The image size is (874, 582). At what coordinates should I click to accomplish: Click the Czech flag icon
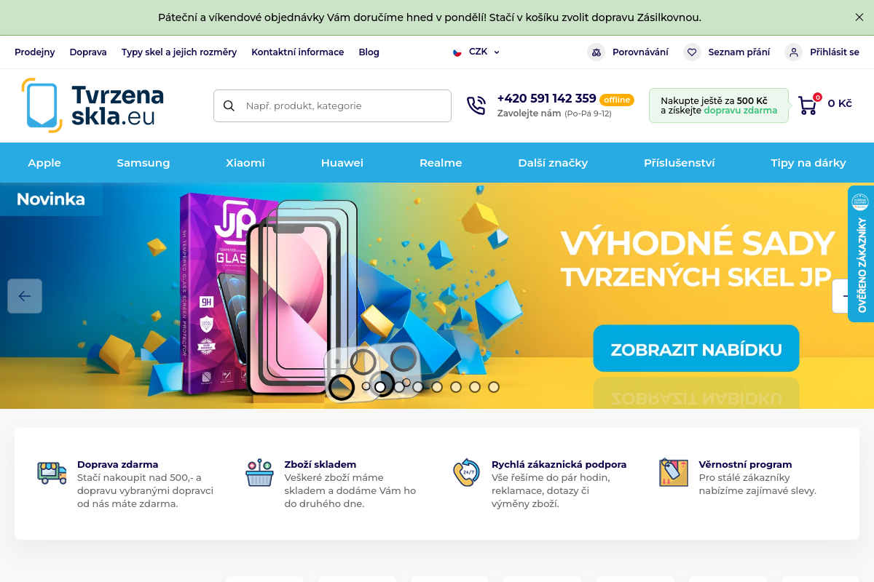(x=457, y=52)
